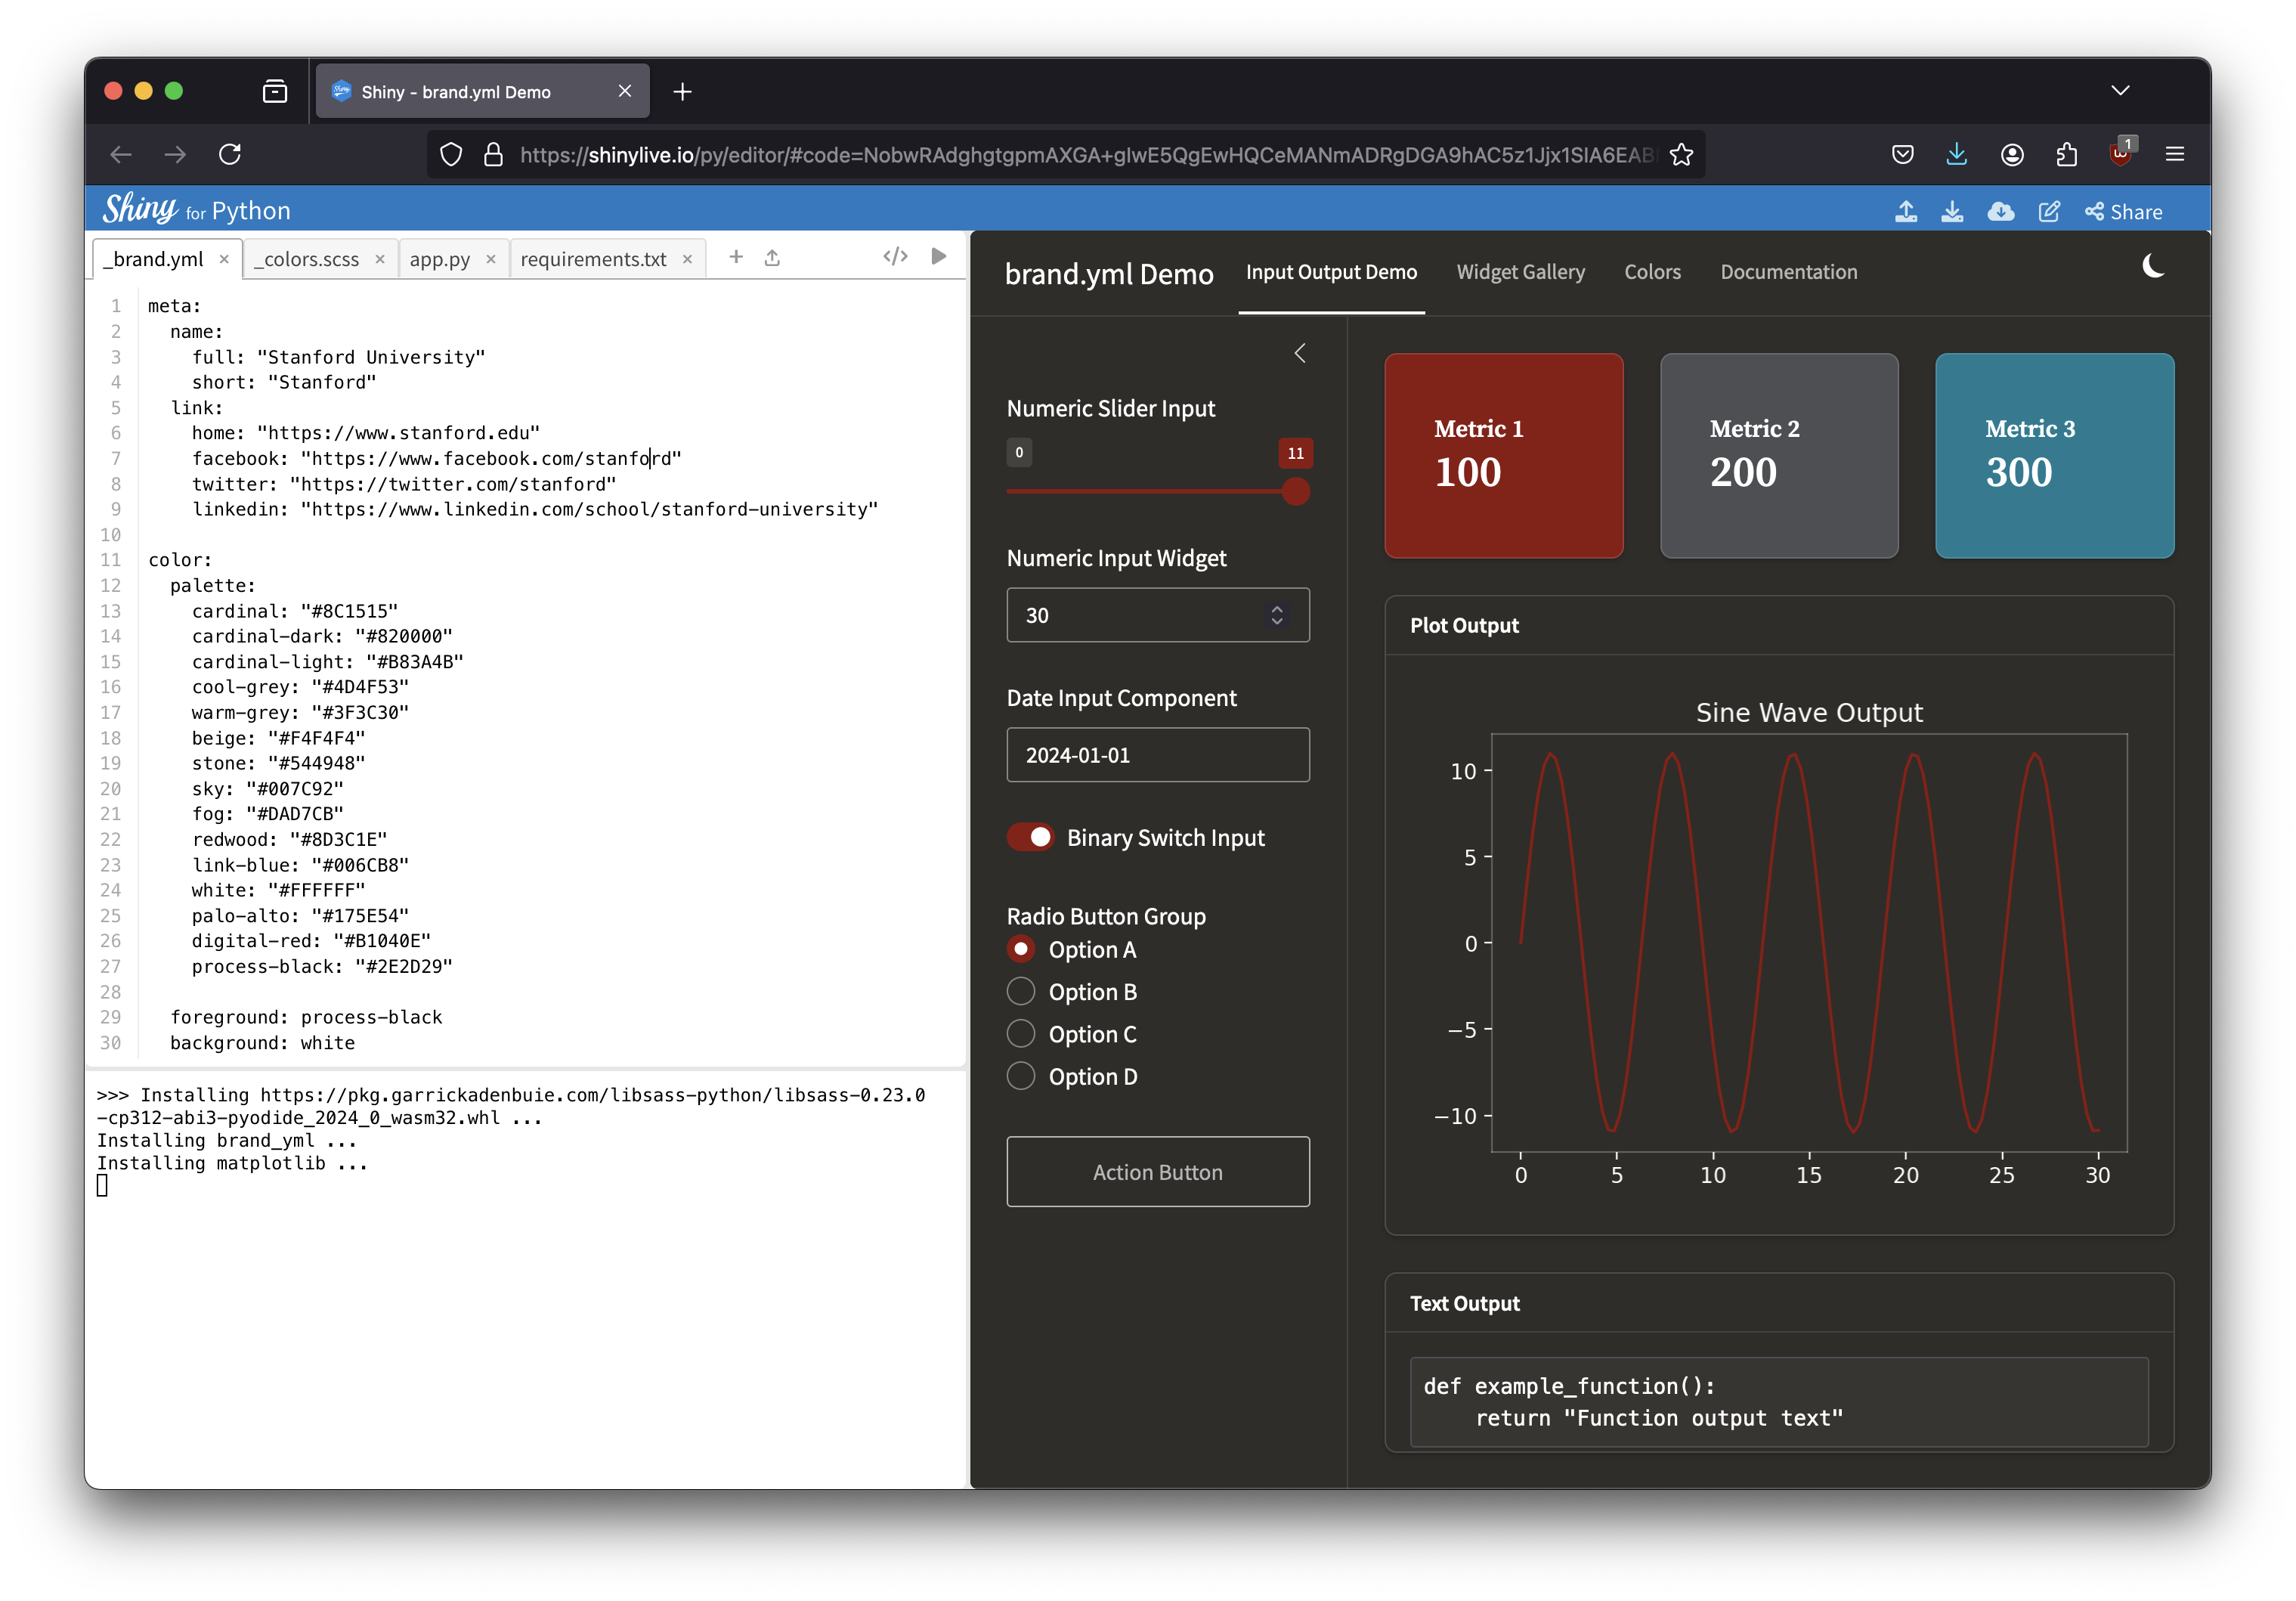Close the Shiny brand.yml Demo browser tab
The image size is (2296, 1601).
coord(625,91)
